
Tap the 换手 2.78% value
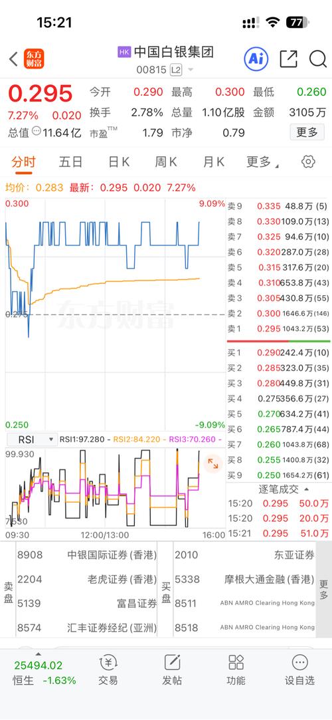click(147, 112)
